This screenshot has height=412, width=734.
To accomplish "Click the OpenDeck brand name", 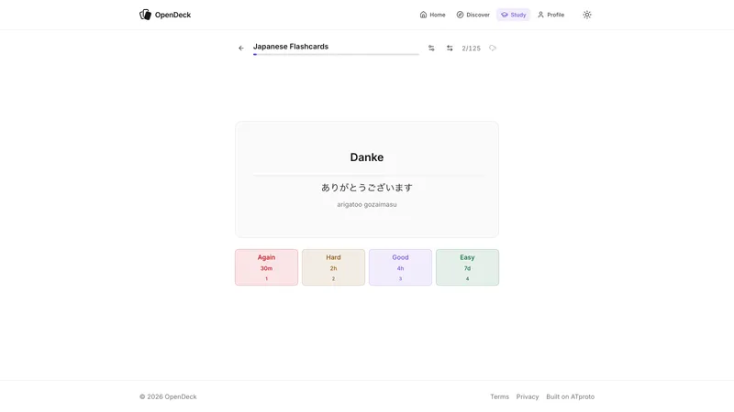I will 172,15.
